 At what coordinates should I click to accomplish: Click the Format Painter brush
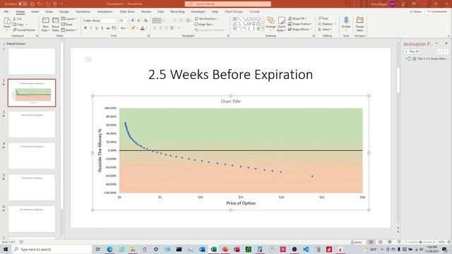(x=14, y=30)
